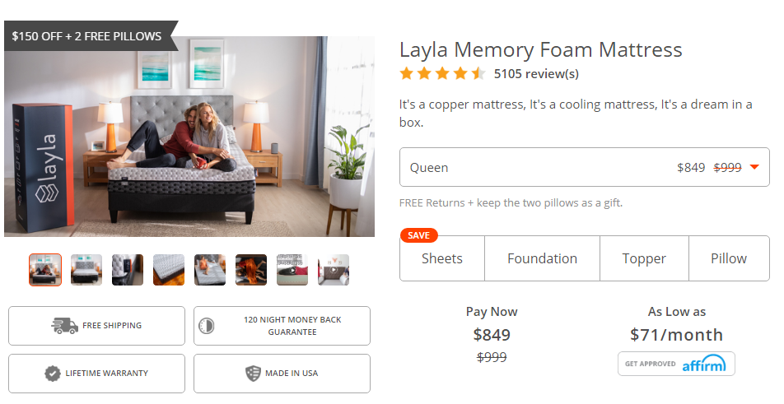The image size is (784, 404).
Task: Click the Affirm logo
Action: [x=703, y=365]
